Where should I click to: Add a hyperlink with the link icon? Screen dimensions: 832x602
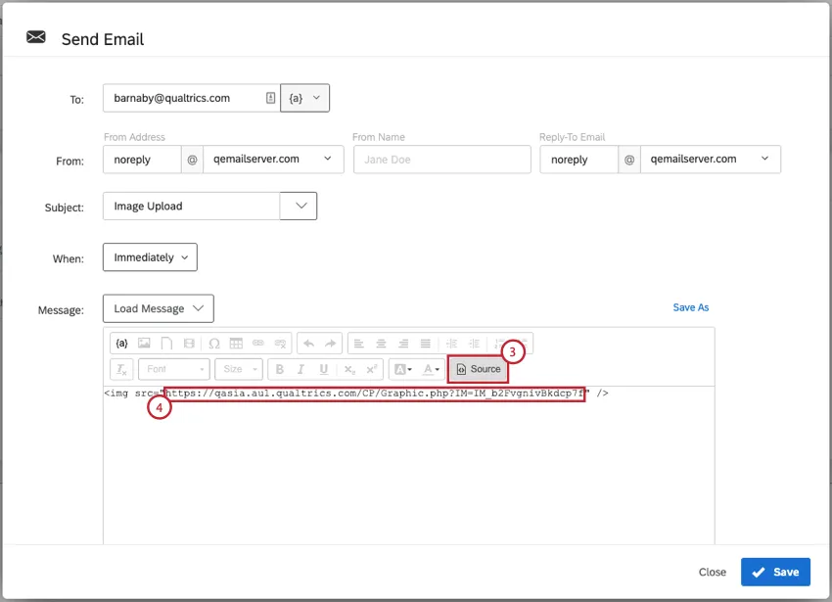pyautogui.click(x=256, y=344)
